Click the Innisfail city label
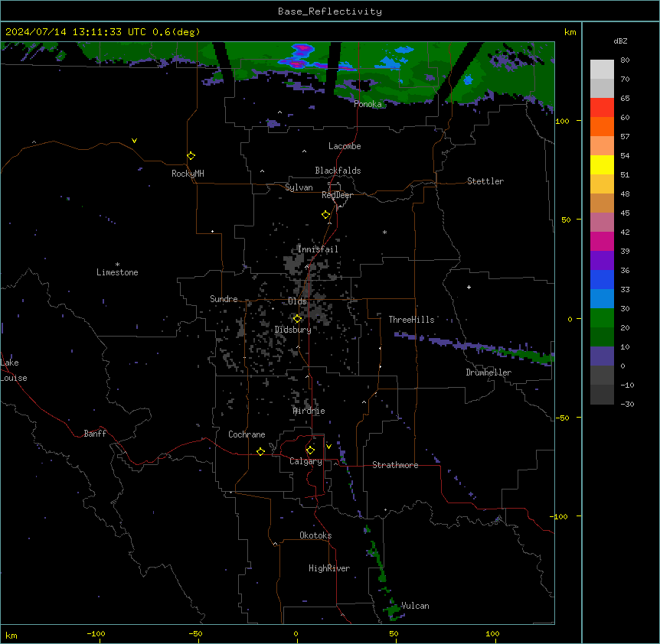The height and width of the screenshot is (644, 660). click(x=318, y=249)
